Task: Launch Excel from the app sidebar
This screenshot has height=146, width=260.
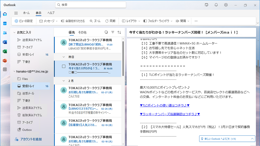Action: (x=5, y=51)
